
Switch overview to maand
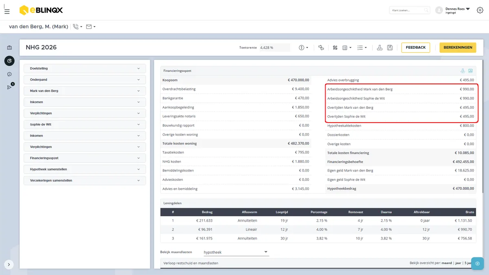click(x=447, y=263)
